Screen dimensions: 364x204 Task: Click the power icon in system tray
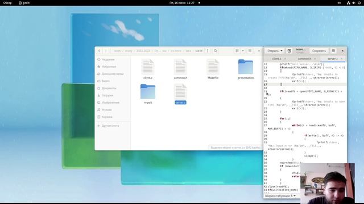click(x=359, y=3)
